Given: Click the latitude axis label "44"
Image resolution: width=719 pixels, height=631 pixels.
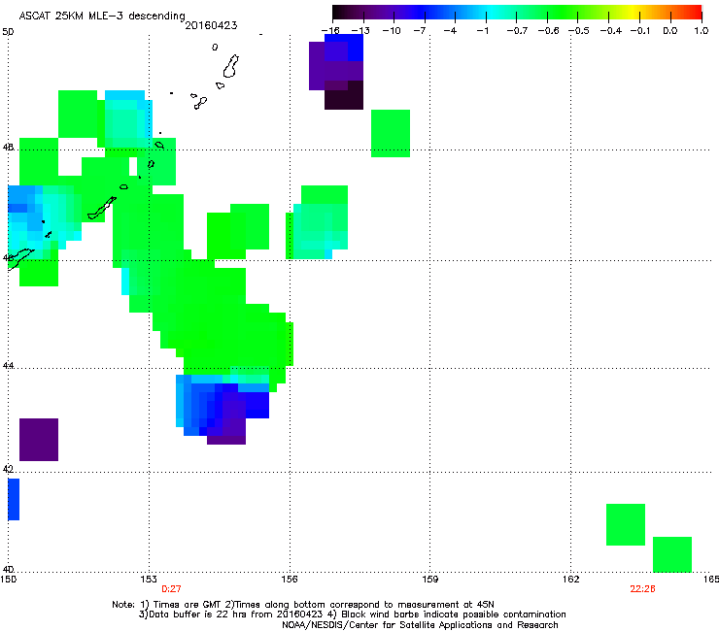Looking at the screenshot, I should tap(8, 366).
